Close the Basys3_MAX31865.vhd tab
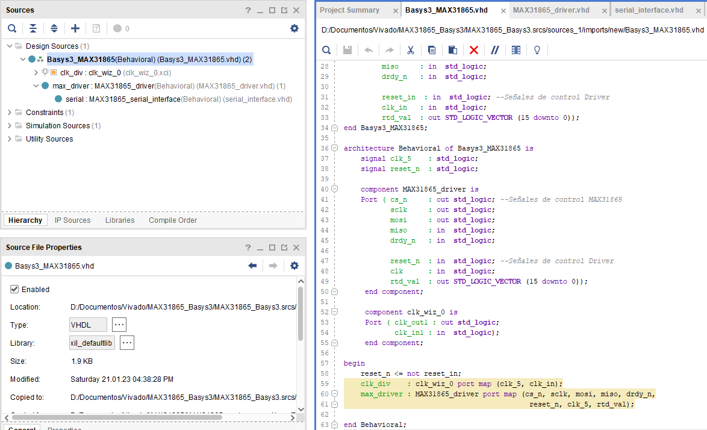The image size is (707, 430). [503, 11]
